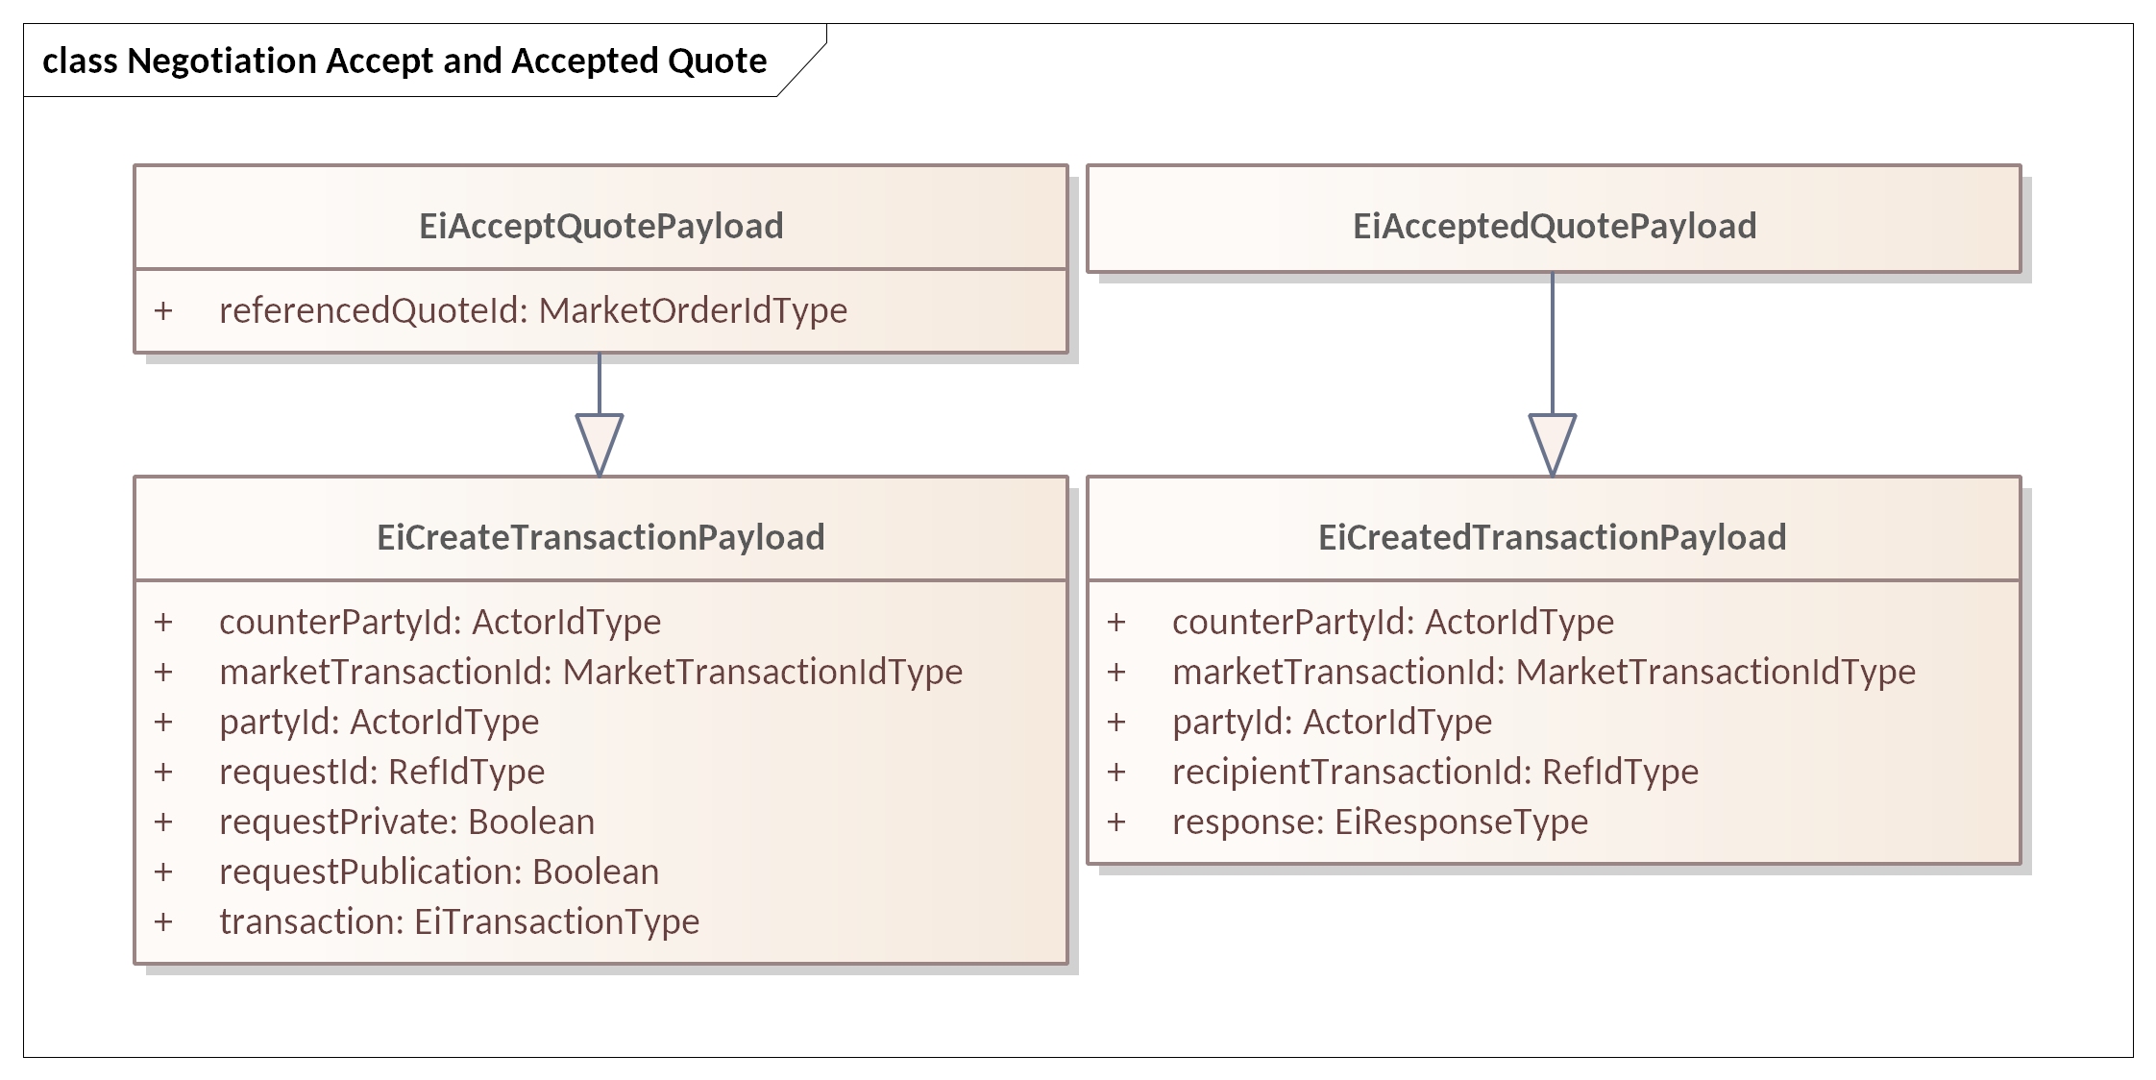Image resolution: width=2156 pixels, height=1080 pixels.
Task: Select counterPartyId attribute in EiCreateTransactionPayload
Action: pyautogui.click(x=440, y=622)
